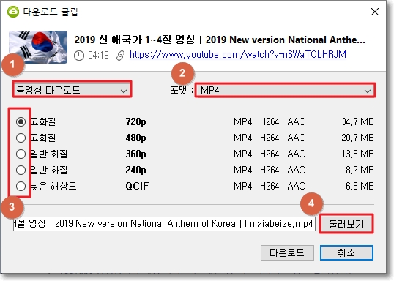
Task: Select the 480p 고화질 radio button
Action: (21, 138)
